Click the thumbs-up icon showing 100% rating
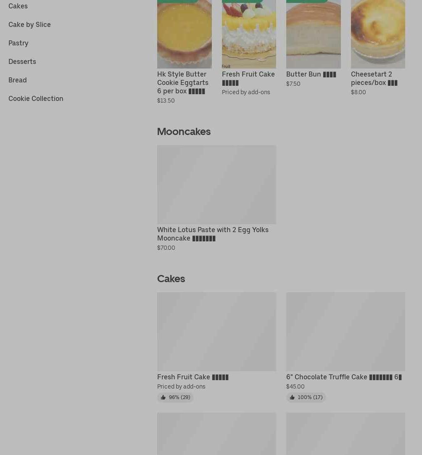Viewport: 422px width, 455px height. tap(292, 397)
